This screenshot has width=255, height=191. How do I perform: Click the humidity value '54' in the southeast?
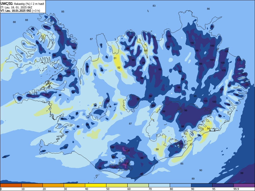click(x=208, y=128)
